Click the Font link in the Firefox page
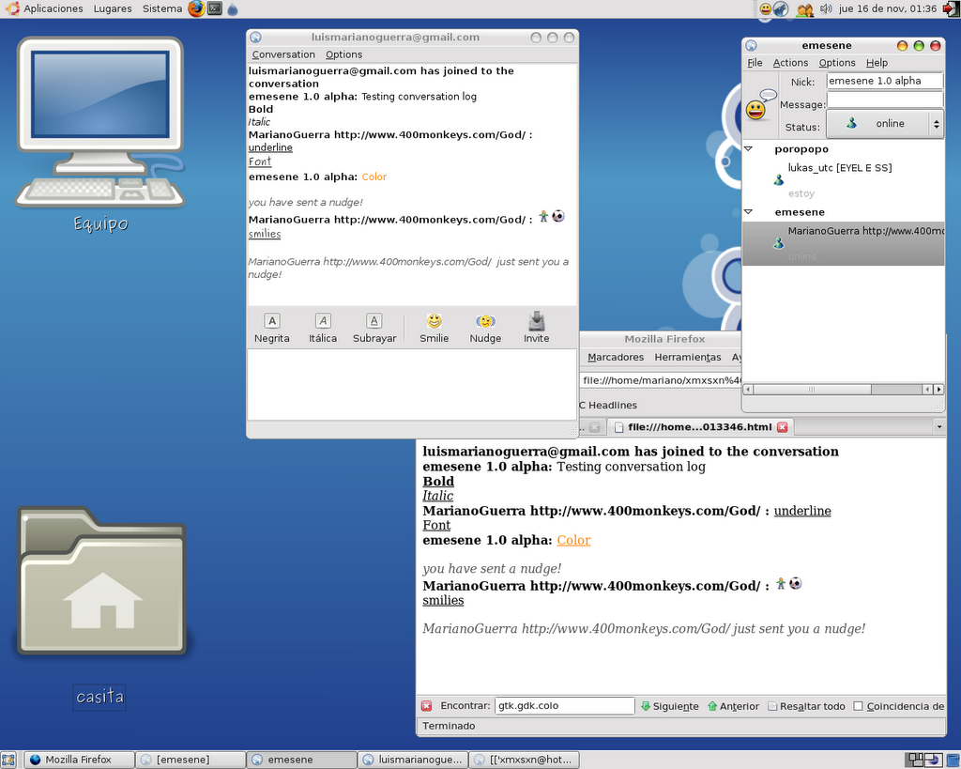961x769 pixels. click(x=436, y=526)
